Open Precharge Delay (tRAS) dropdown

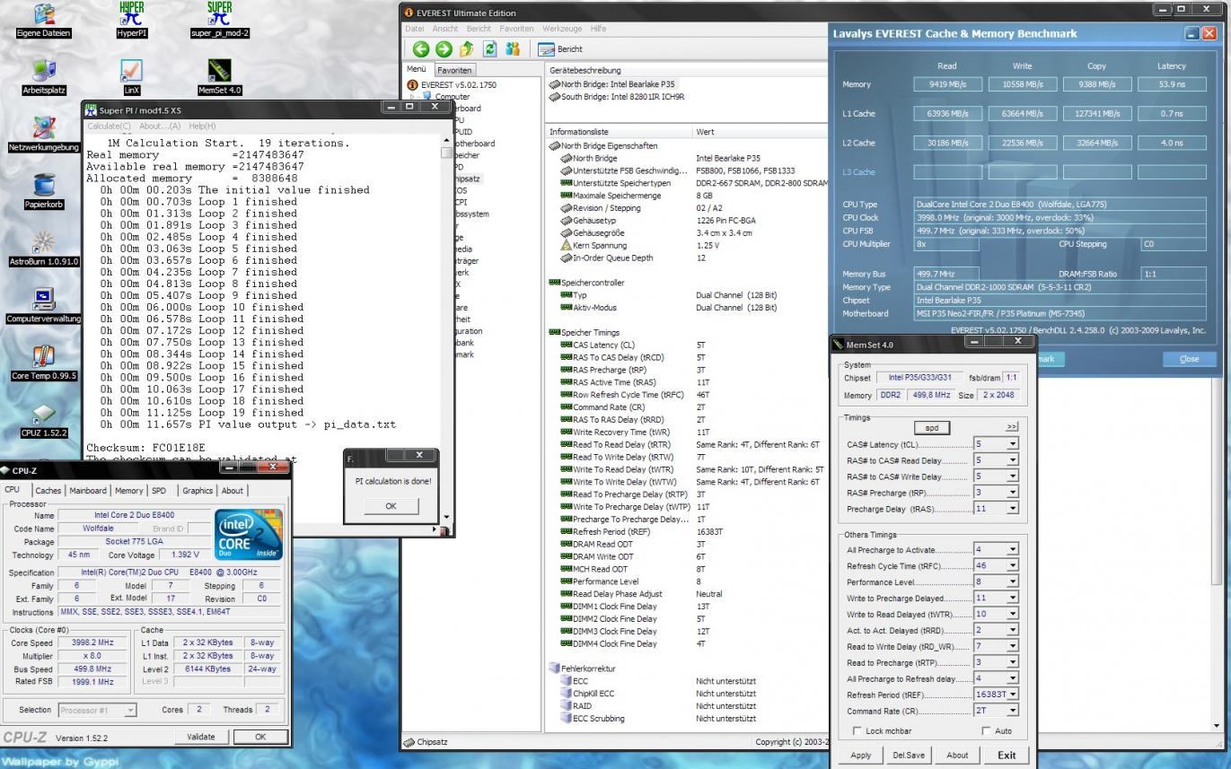pos(1012,509)
